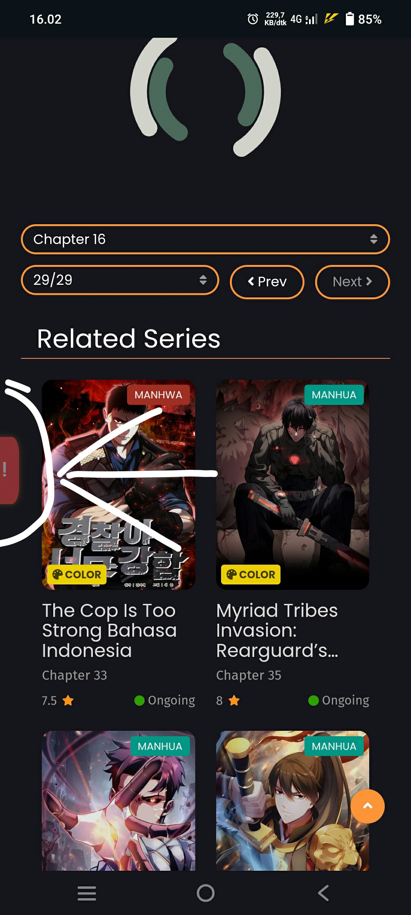
Task: Select MANHUA tag on Myriad Tribes cover
Action: (334, 395)
